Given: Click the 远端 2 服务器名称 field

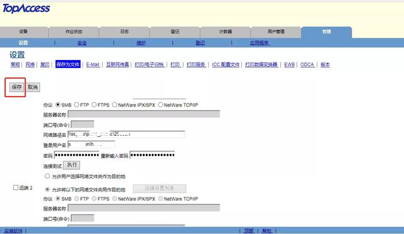Looking at the screenshot, I should coord(144,208).
